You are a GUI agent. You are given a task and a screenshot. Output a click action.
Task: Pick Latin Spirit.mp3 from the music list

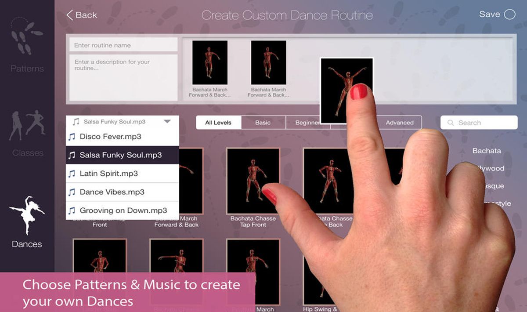coord(123,174)
